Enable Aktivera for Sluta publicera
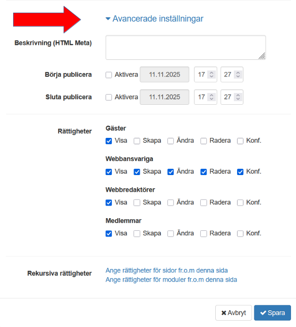 109,97
